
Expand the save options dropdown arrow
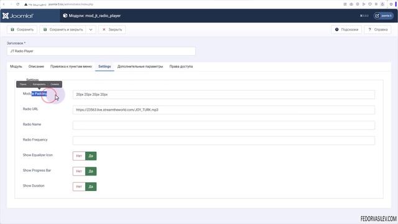(91, 29)
